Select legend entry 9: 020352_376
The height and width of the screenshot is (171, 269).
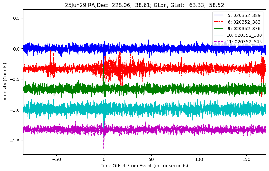244,29
